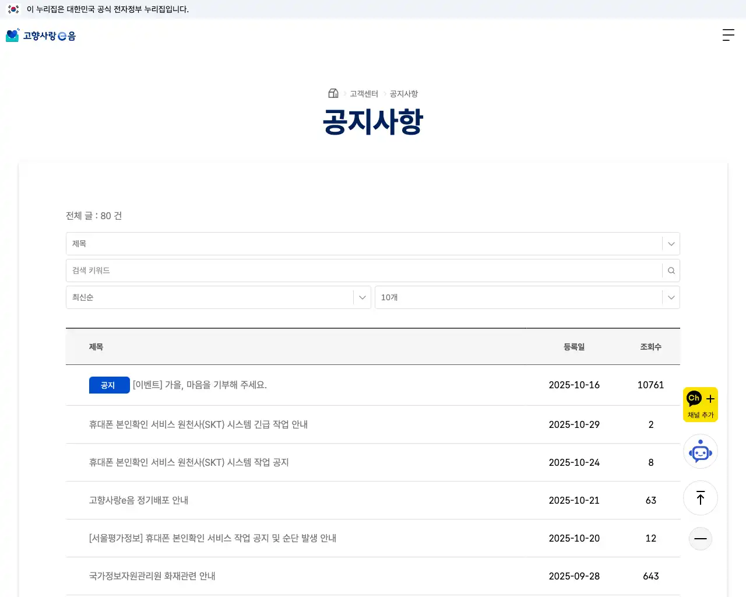Screen dimensions: 746x597
Task: Click the scroll-to-top arrow icon
Action: [x=700, y=498]
